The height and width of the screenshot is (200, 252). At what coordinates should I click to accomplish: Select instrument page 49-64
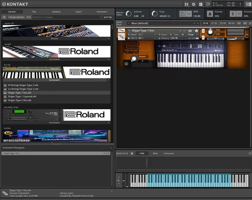pos(231,23)
